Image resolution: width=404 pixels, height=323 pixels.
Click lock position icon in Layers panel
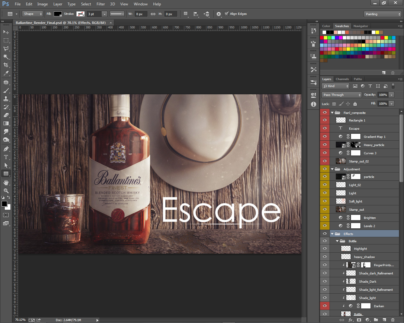point(348,104)
